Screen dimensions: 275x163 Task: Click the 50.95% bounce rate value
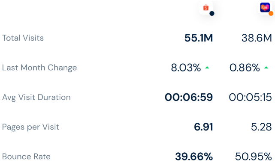(x=254, y=157)
